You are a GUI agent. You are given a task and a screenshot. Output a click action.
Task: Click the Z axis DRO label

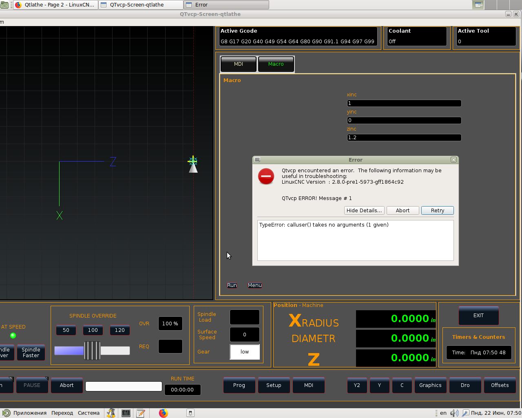click(x=314, y=359)
